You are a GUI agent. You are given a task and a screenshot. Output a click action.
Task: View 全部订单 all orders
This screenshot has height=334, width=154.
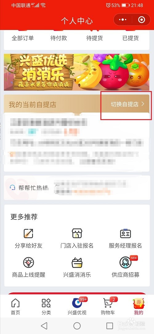point(22,38)
